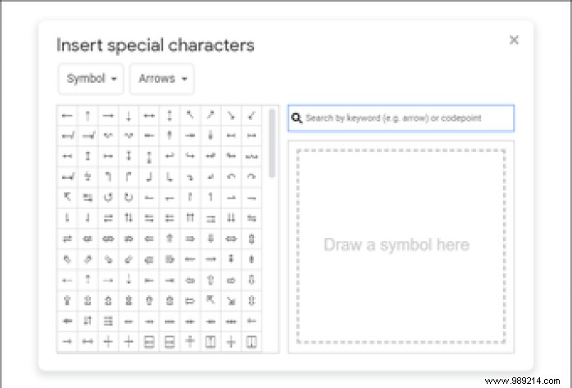This screenshot has height=388, width=572.
Task: Select the carriage return arrow ↵
Action: point(211,176)
